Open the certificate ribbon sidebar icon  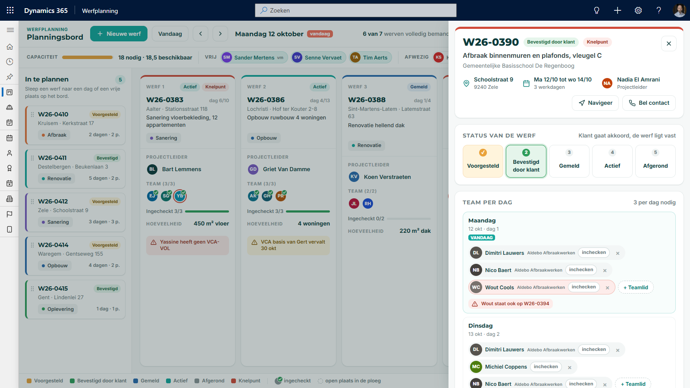(x=9, y=168)
